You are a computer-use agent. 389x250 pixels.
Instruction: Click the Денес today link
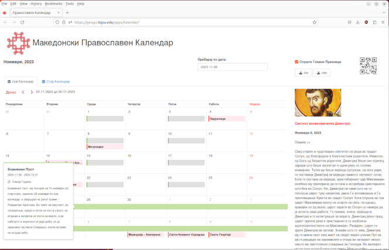point(11,92)
